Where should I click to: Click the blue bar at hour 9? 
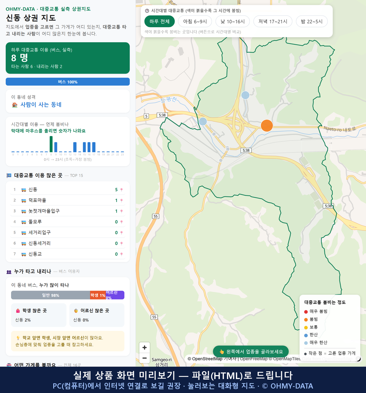point(56,147)
